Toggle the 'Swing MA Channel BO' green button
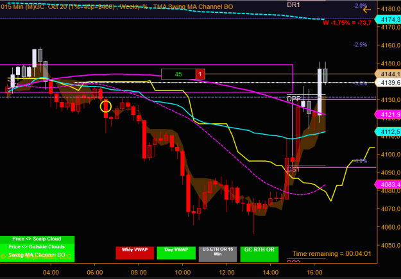This screenshot has width=401, height=279. [37, 257]
